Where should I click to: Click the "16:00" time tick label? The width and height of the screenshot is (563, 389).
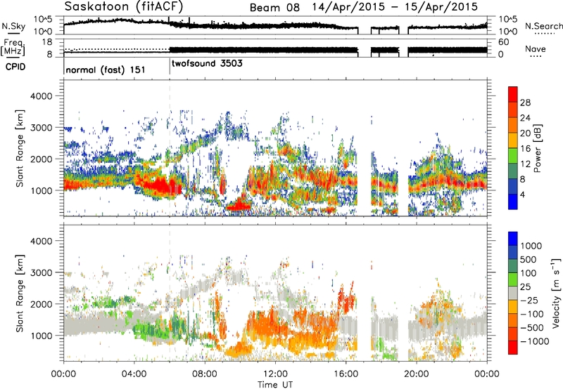[346, 374]
